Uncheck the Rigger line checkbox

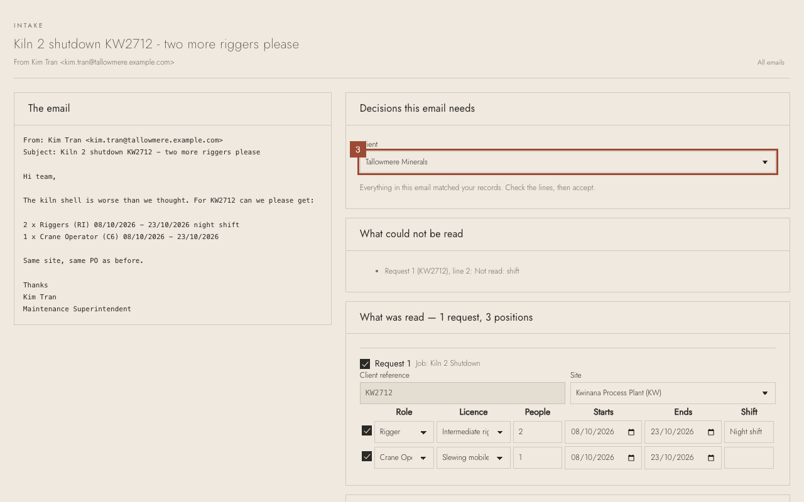pyautogui.click(x=367, y=430)
